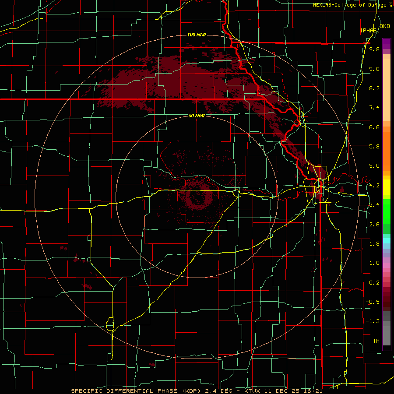Image resolution: width=394 pixels, height=394 pixels.
Task: Select the 5.8 scale label
Action: pos(374,147)
